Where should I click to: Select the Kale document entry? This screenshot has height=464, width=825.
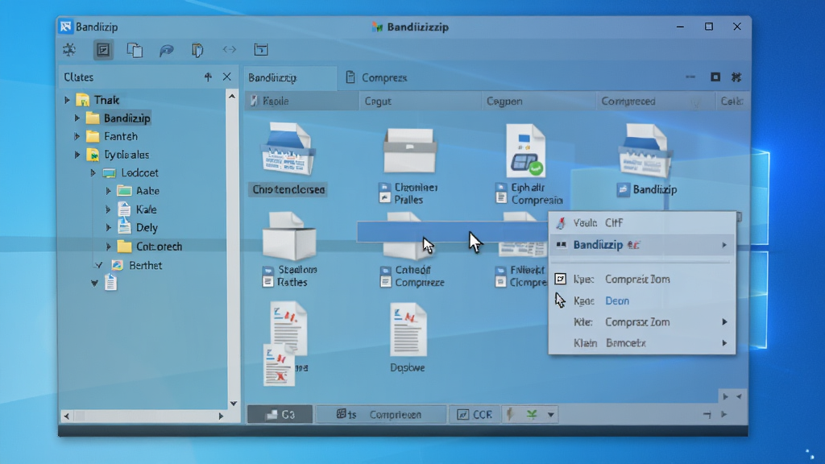coord(137,209)
